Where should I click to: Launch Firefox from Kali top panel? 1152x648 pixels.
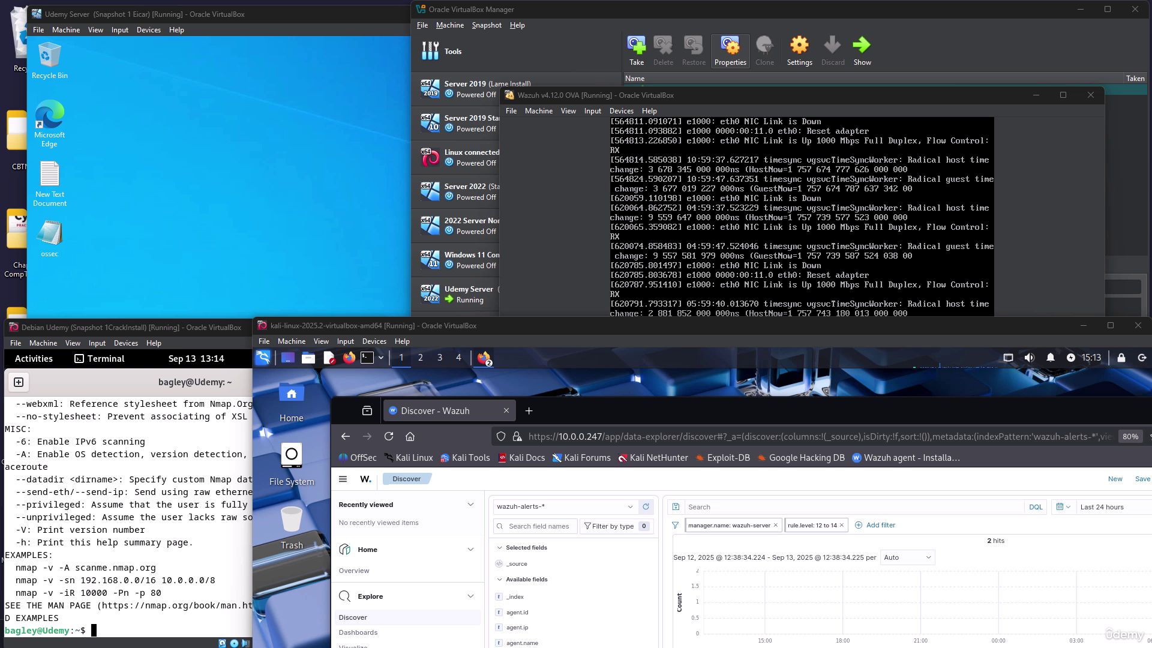[x=349, y=358]
